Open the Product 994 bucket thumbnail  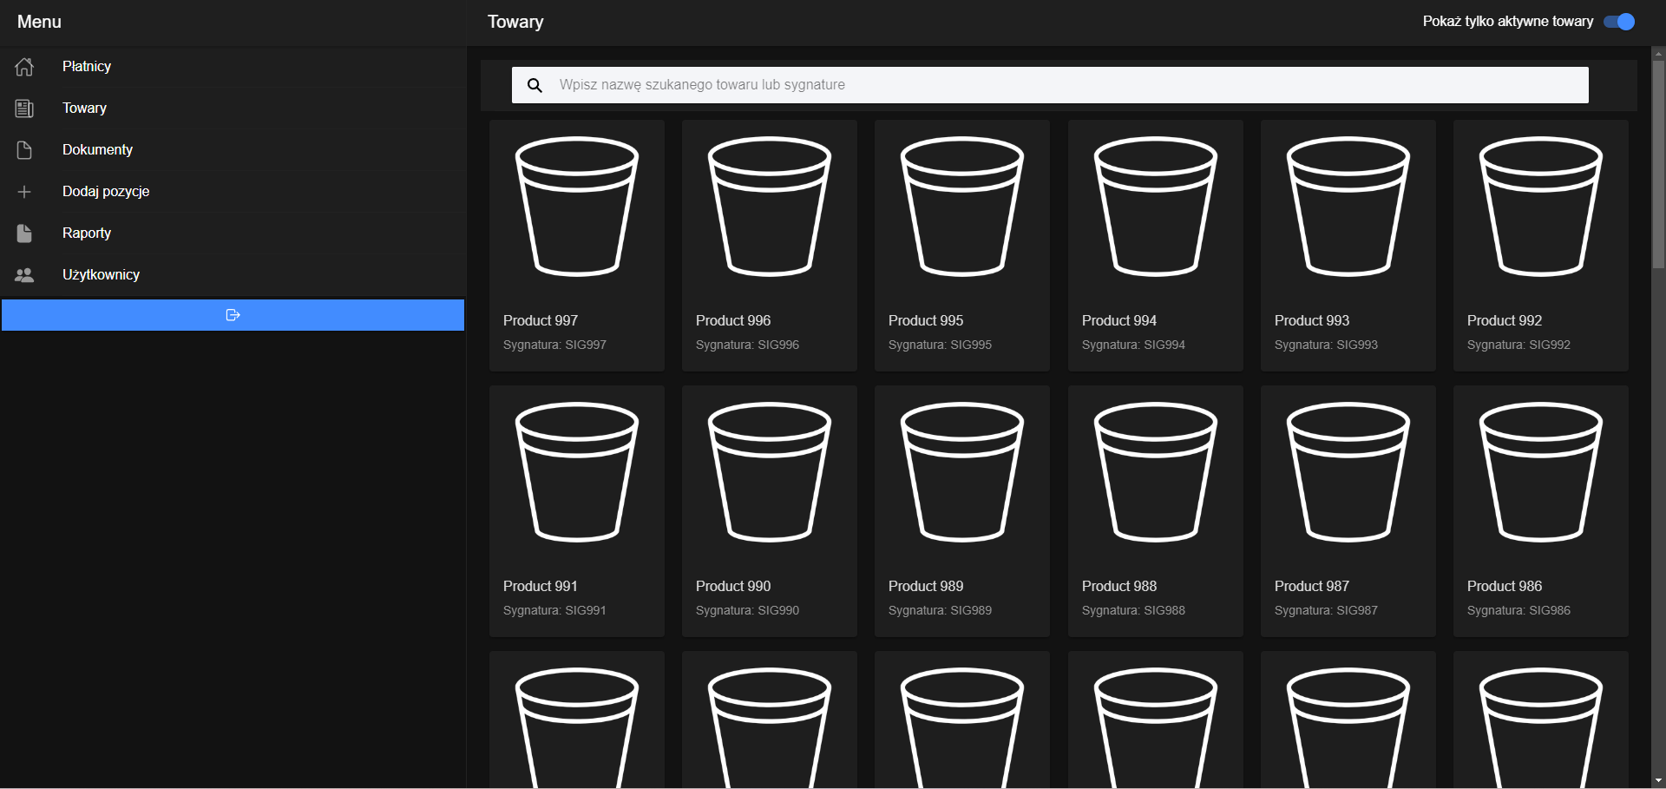tap(1155, 207)
